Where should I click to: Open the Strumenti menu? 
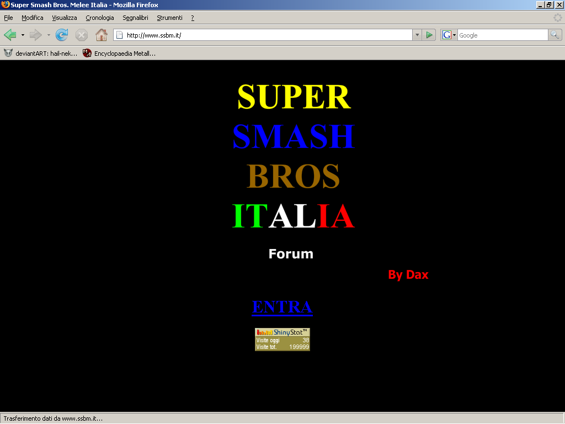[x=170, y=18]
